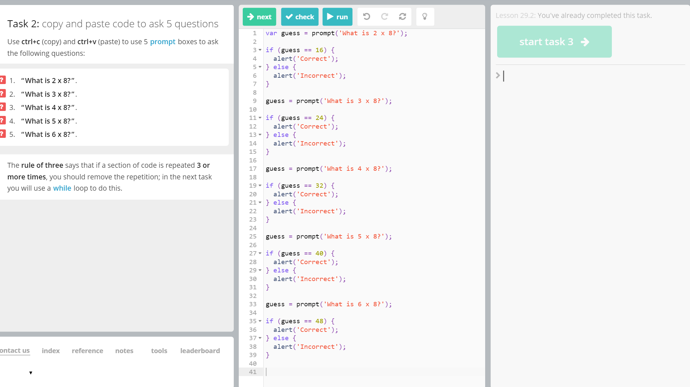Image resolution: width=690 pixels, height=387 pixels.
Task: Open the 'while' keyword link
Action: (62, 188)
